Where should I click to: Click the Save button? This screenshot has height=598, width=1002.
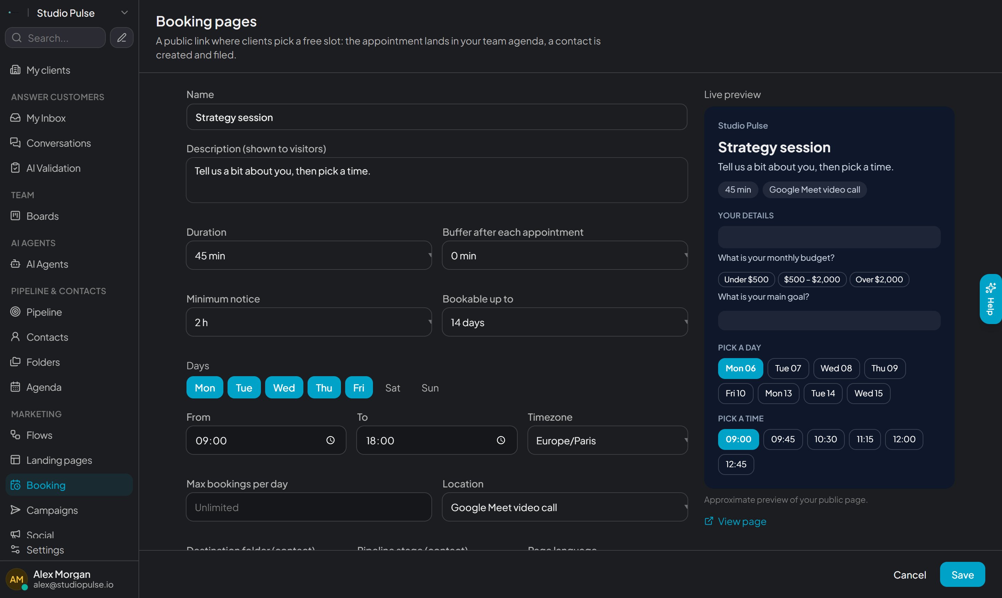(962, 574)
